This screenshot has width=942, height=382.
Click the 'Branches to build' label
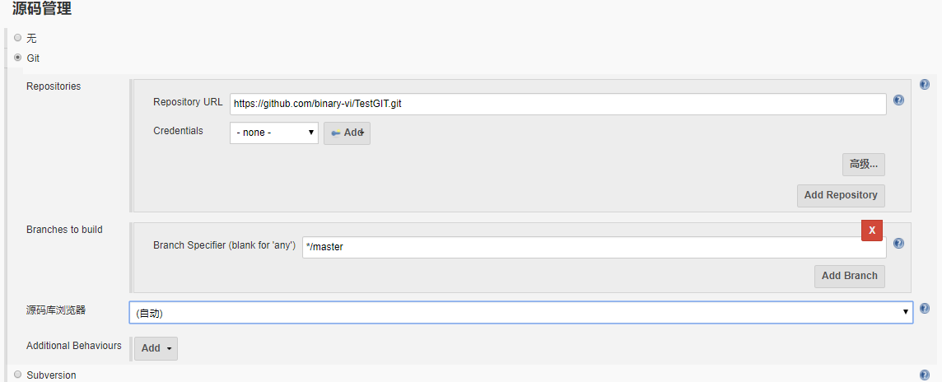coord(64,230)
